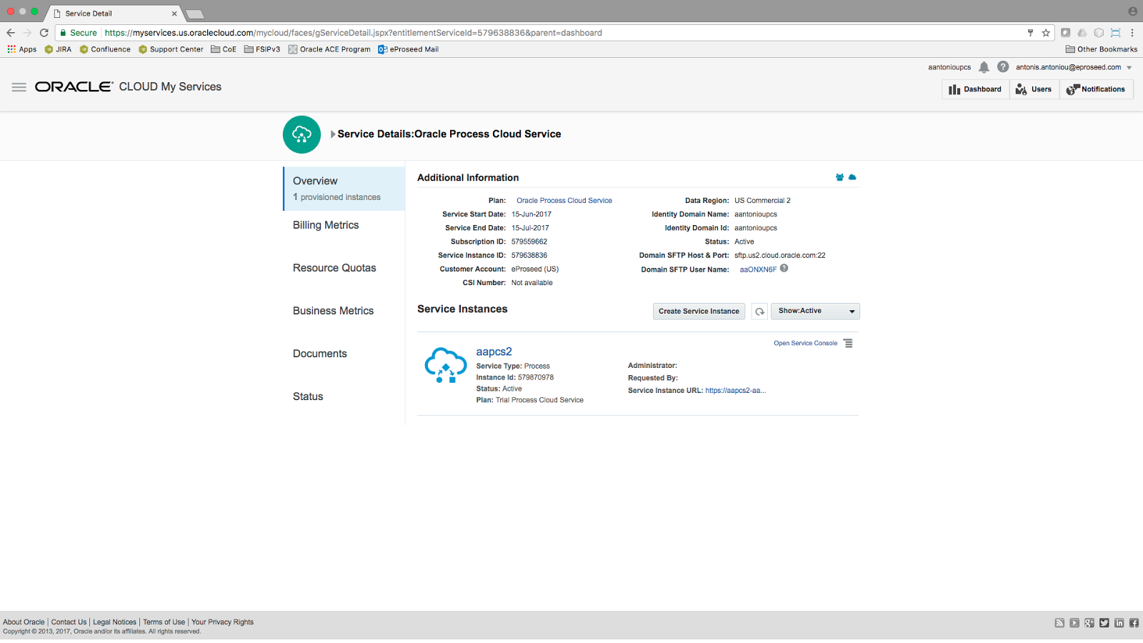Open the CoE bookmarks folder
Screen dimensions: 1143x643
pyautogui.click(x=224, y=49)
